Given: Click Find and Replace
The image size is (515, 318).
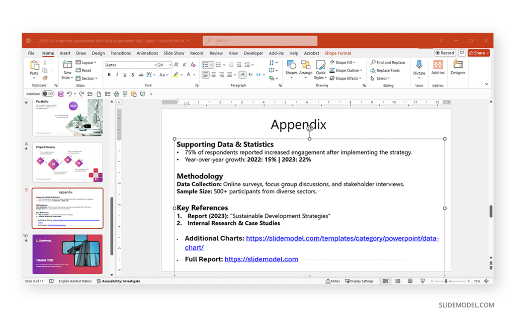Looking at the screenshot, I should tap(388, 63).
